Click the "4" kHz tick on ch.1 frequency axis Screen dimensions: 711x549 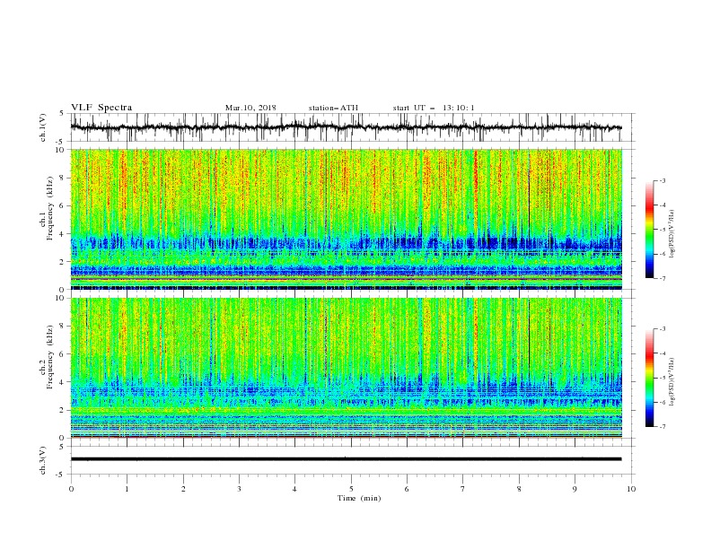(63, 234)
